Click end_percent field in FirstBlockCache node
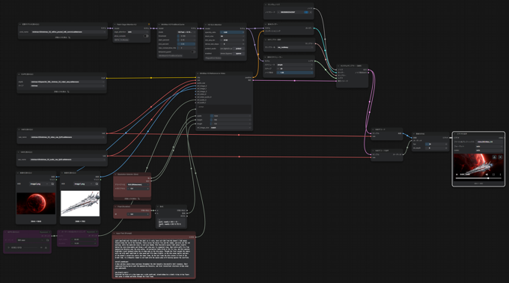This screenshot has height=283, width=509. [186, 44]
